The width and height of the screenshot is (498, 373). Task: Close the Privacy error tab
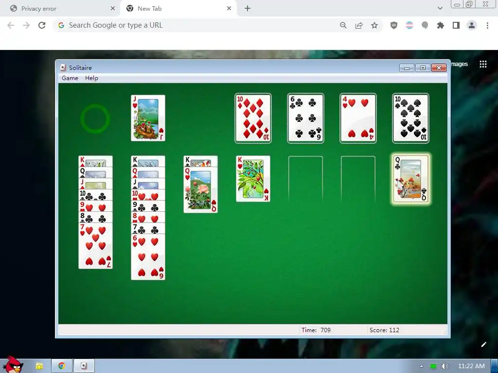coord(113,9)
